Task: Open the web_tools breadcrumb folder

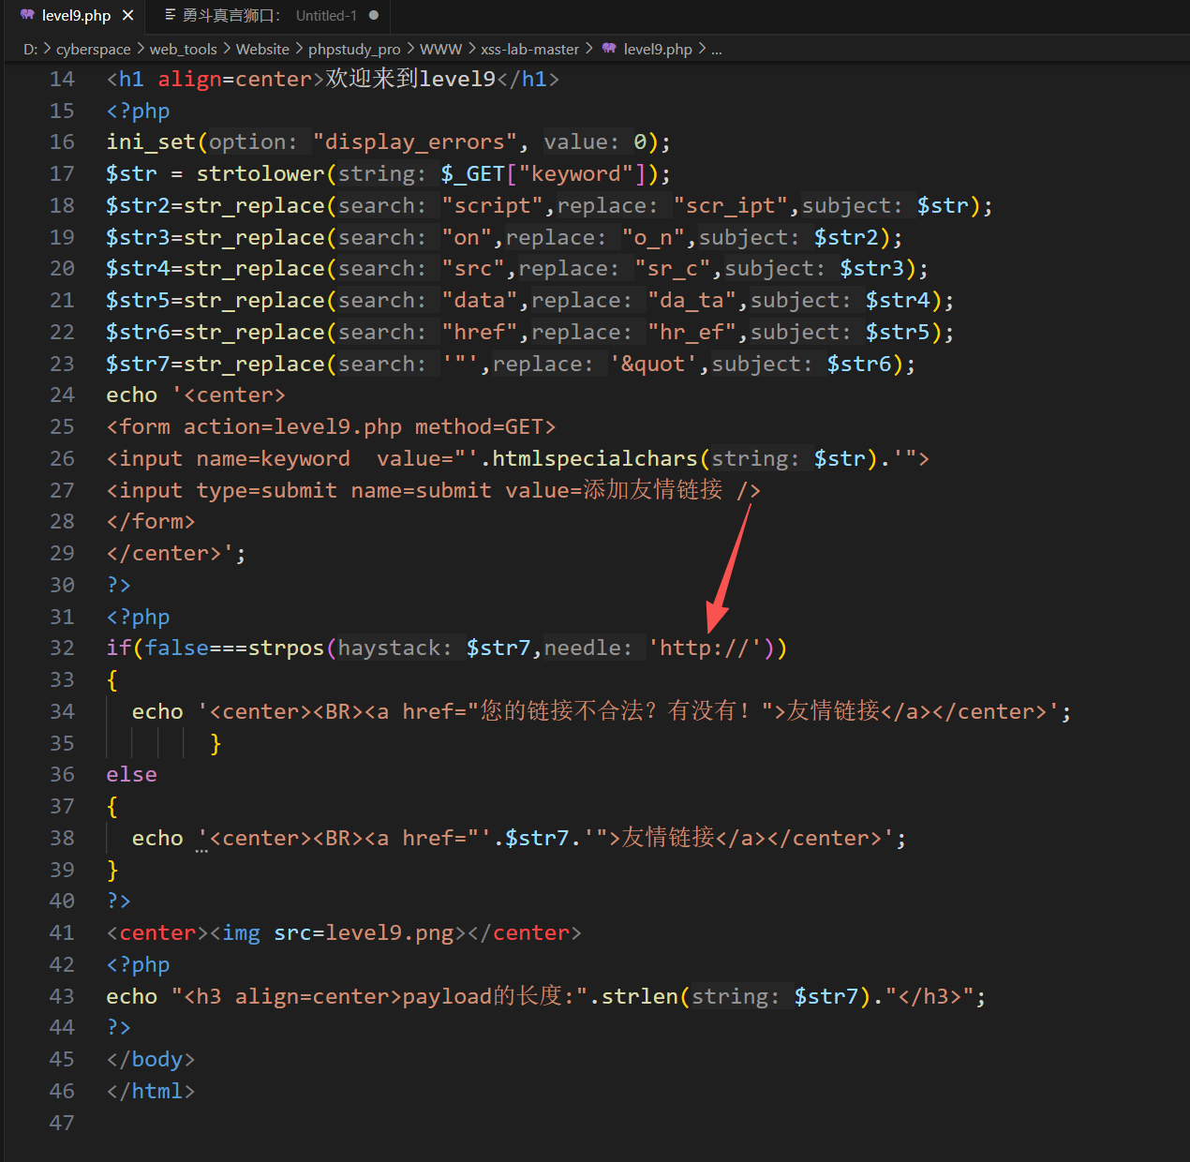Action: point(184,49)
